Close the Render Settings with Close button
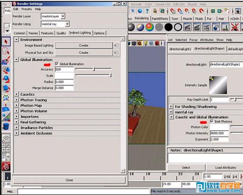This screenshot has height=195, width=243. coord(69,180)
